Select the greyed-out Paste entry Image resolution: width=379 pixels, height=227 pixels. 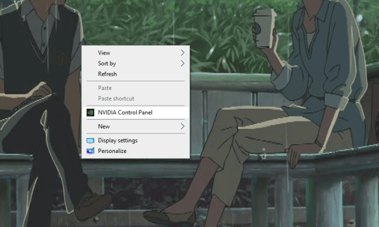click(136, 88)
